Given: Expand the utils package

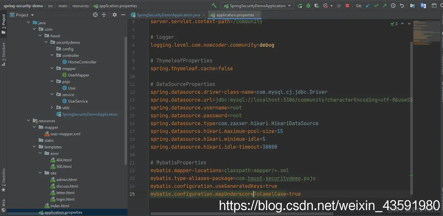Looking at the screenshot, I should coord(52,108).
